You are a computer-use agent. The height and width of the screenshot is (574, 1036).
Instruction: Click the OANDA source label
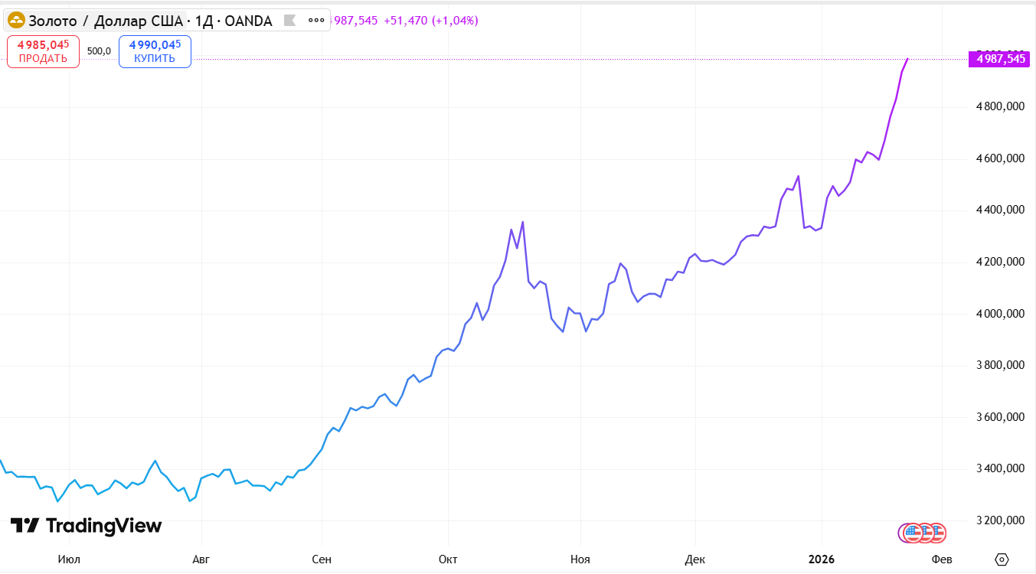tap(249, 21)
